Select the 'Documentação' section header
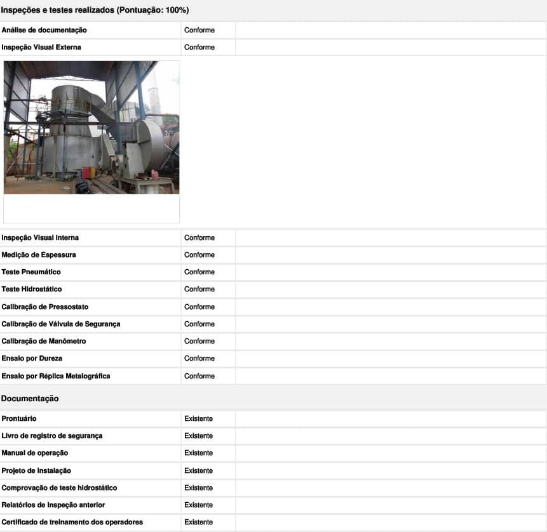547x532 pixels. pyautogui.click(x=30, y=399)
